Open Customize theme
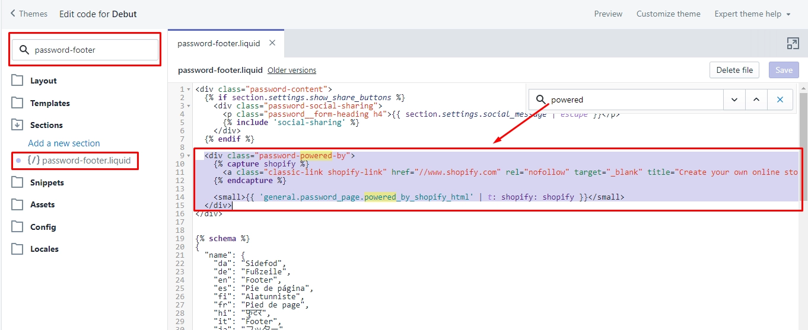The image size is (808, 330). click(x=668, y=14)
